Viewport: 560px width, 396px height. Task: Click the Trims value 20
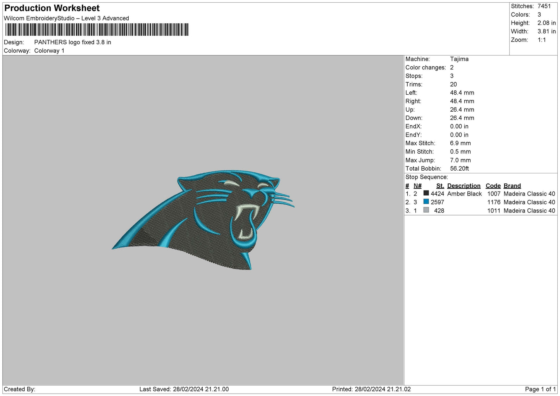click(x=453, y=84)
